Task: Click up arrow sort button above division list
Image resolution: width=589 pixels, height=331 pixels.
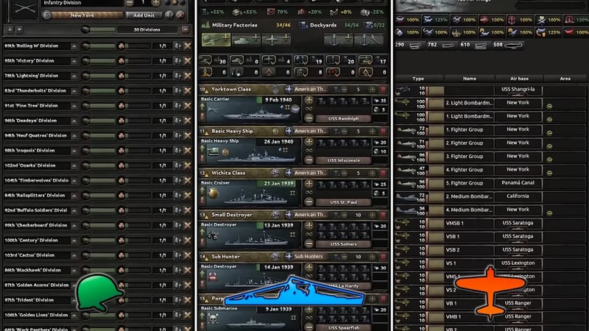Action: pos(10,29)
